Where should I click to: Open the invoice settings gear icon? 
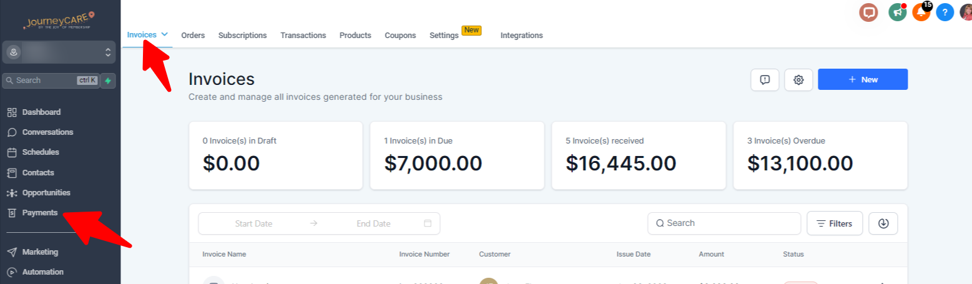pos(798,80)
